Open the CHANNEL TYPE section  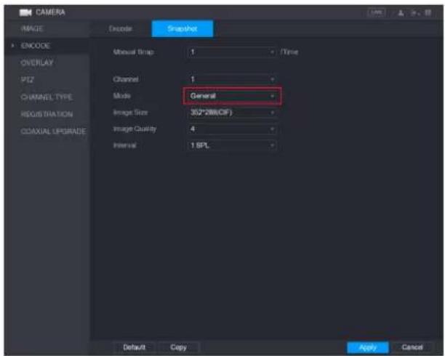pos(47,97)
